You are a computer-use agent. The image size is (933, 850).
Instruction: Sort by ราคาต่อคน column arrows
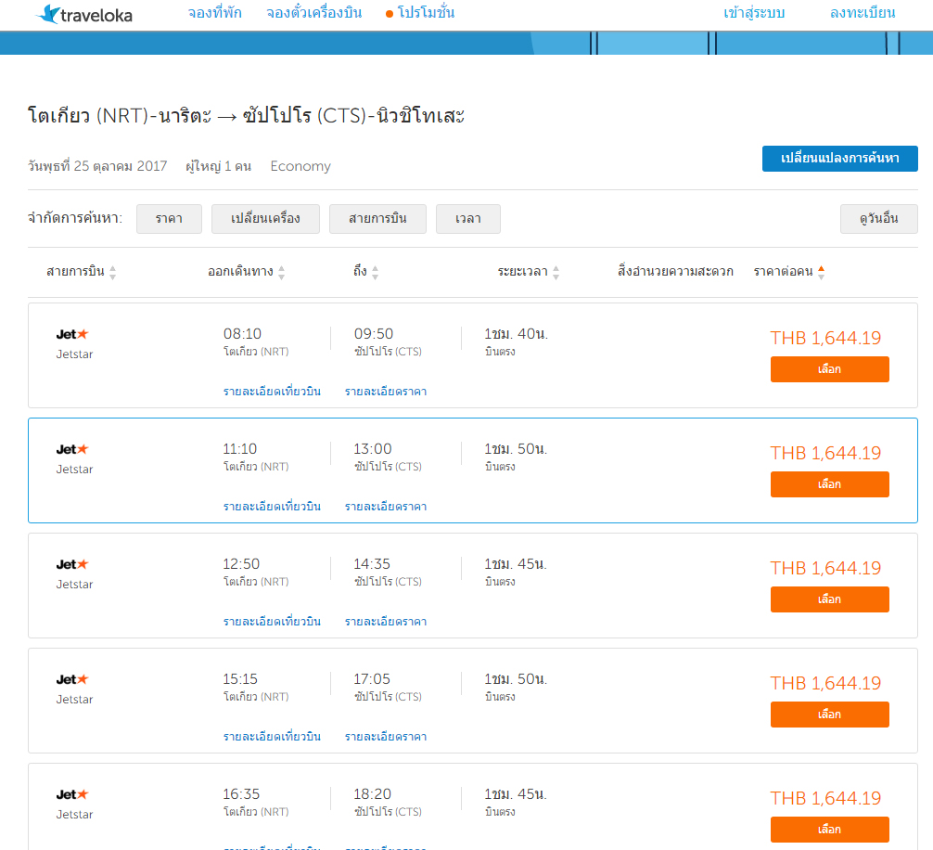[821, 273]
